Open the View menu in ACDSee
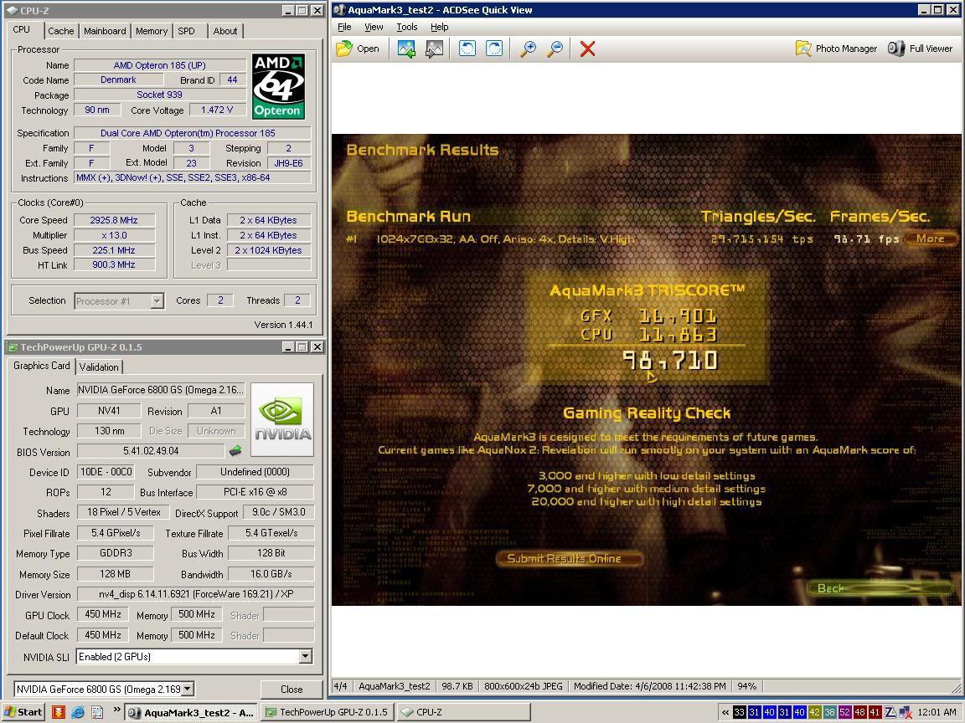 374,27
